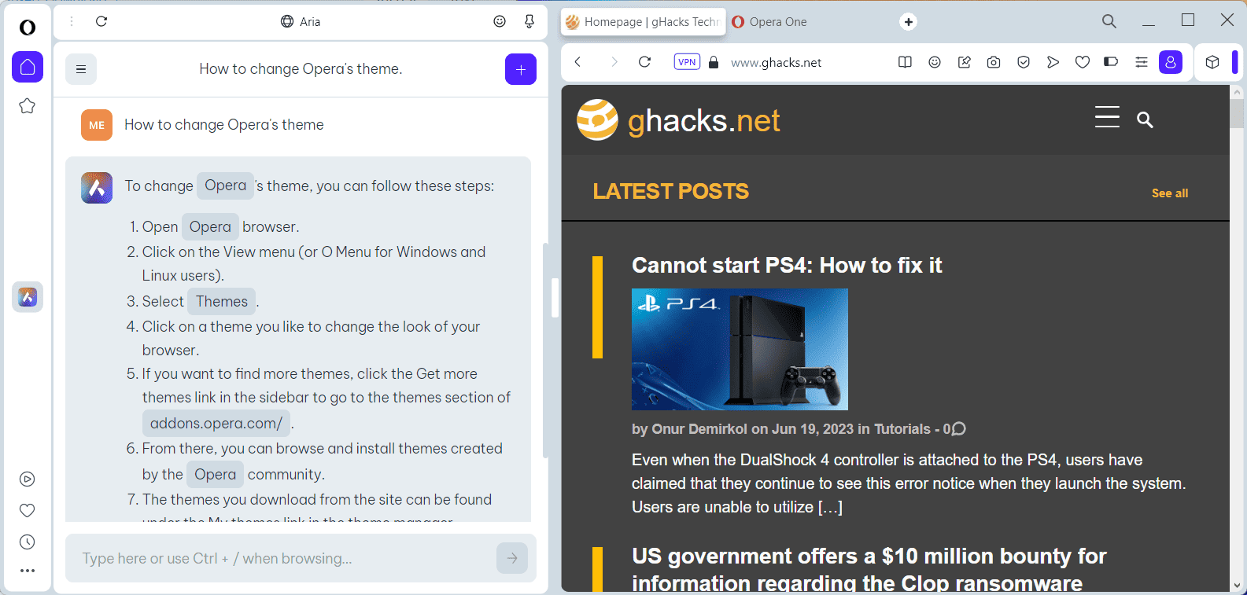The height and width of the screenshot is (595, 1247).
Task: Share page icon in address bar
Action: click(x=965, y=62)
